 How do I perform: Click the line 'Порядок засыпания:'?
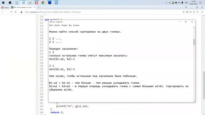point(63,49)
